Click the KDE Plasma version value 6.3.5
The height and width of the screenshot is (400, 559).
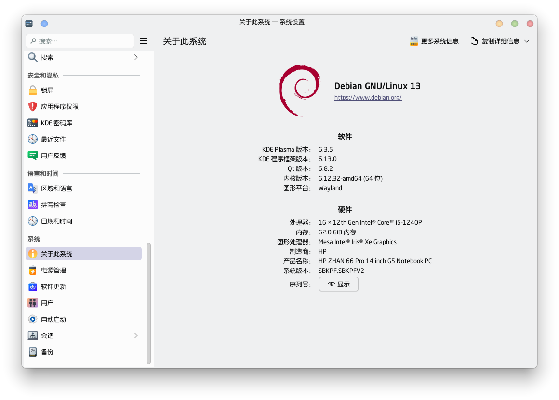tap(325, 149)
